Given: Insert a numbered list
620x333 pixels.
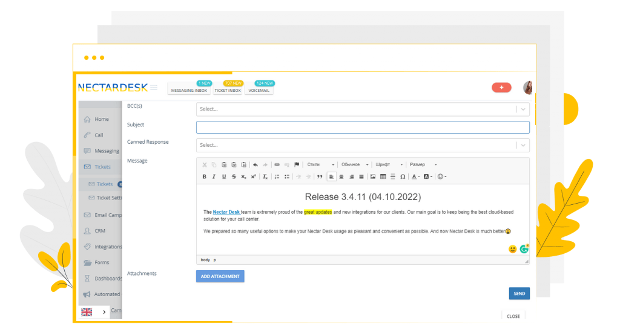Looking at the screenshot, I should tap(277, 176).
